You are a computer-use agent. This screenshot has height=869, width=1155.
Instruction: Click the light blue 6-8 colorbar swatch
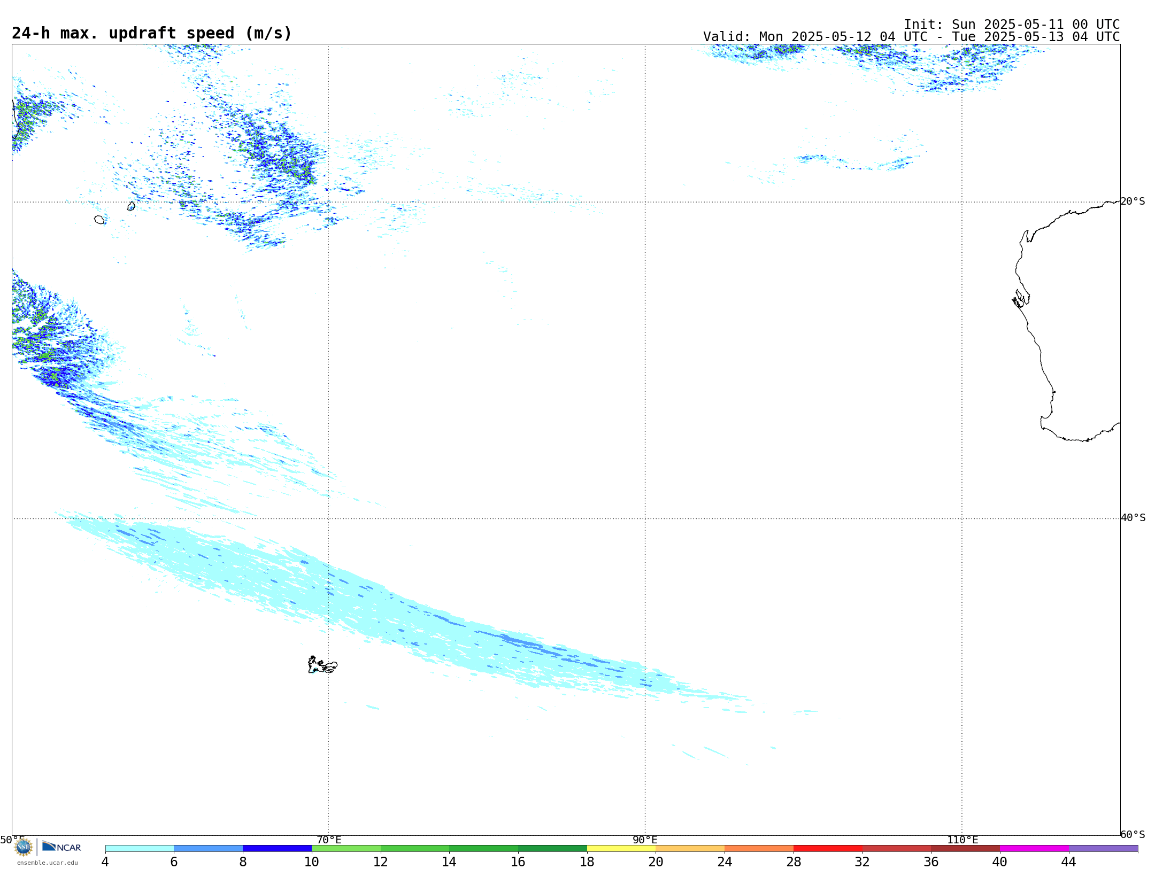[209, 849]
